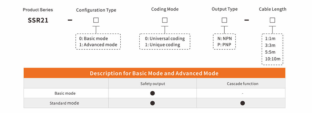
Task: Click the orange description header bar
Action: click(154, 73)
